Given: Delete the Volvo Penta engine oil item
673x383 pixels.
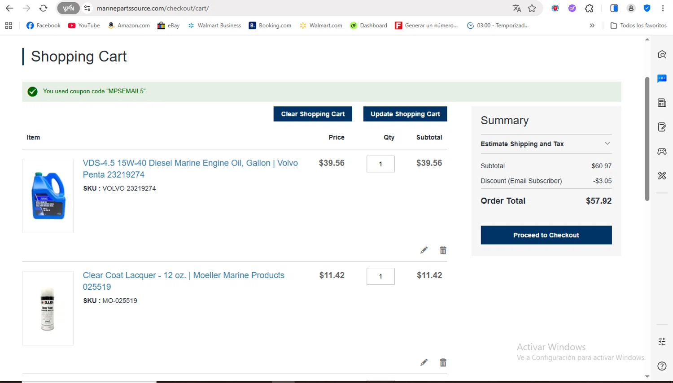Looking at the screenshot, I should [x=443, y=250].
